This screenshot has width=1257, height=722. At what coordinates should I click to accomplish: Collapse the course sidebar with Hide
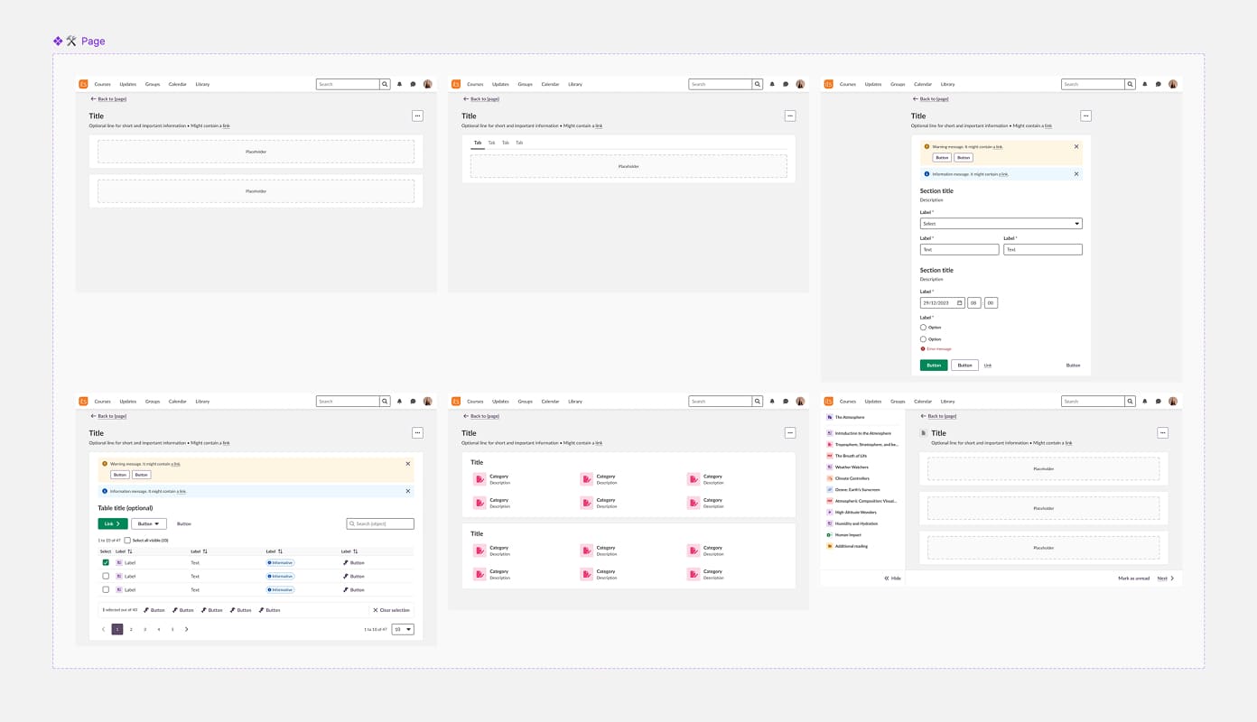point(892,579)
